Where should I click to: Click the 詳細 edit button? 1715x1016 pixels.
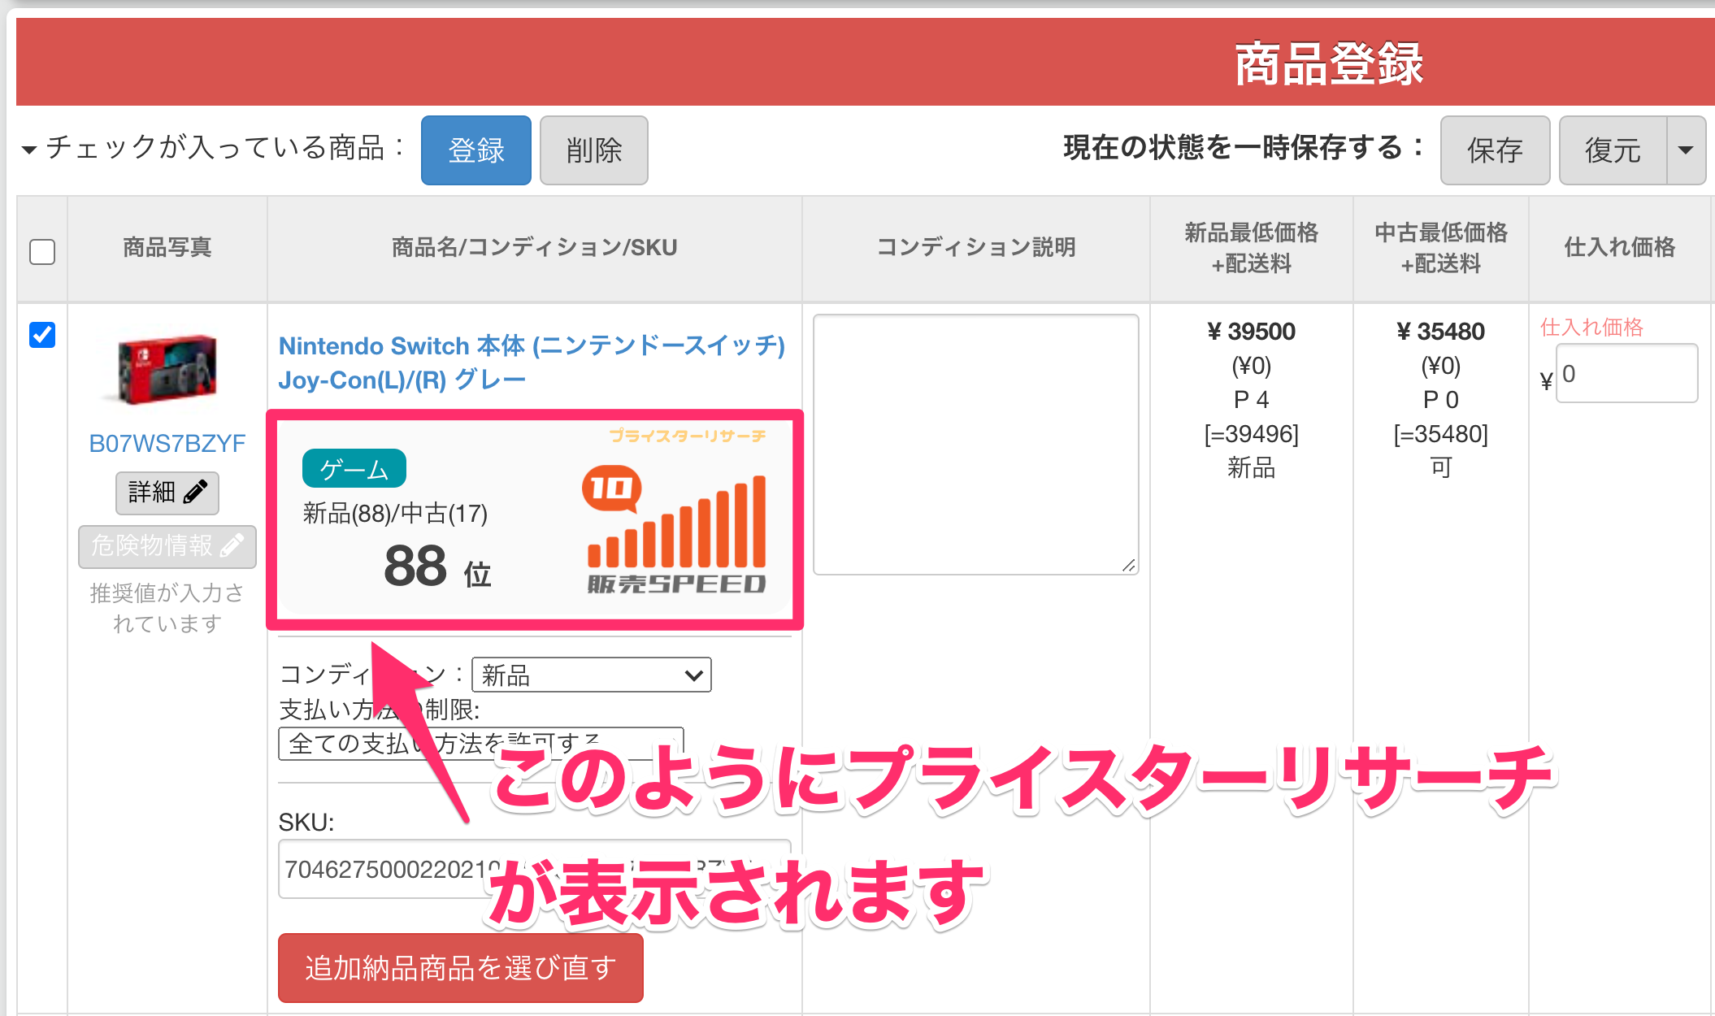(167, 493)
